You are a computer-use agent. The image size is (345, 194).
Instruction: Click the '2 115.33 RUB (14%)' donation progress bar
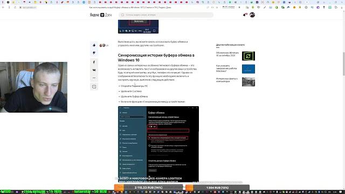tap(149, 188)
